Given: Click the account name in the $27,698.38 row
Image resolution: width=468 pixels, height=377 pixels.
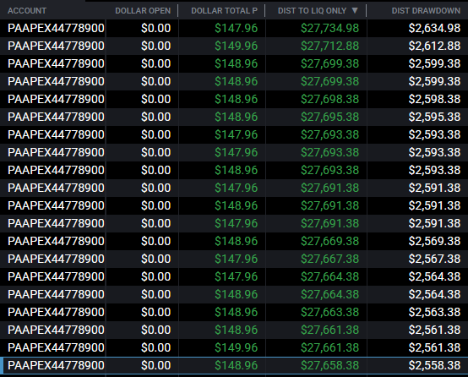Looking at the screenshot, I should (56, 99).
